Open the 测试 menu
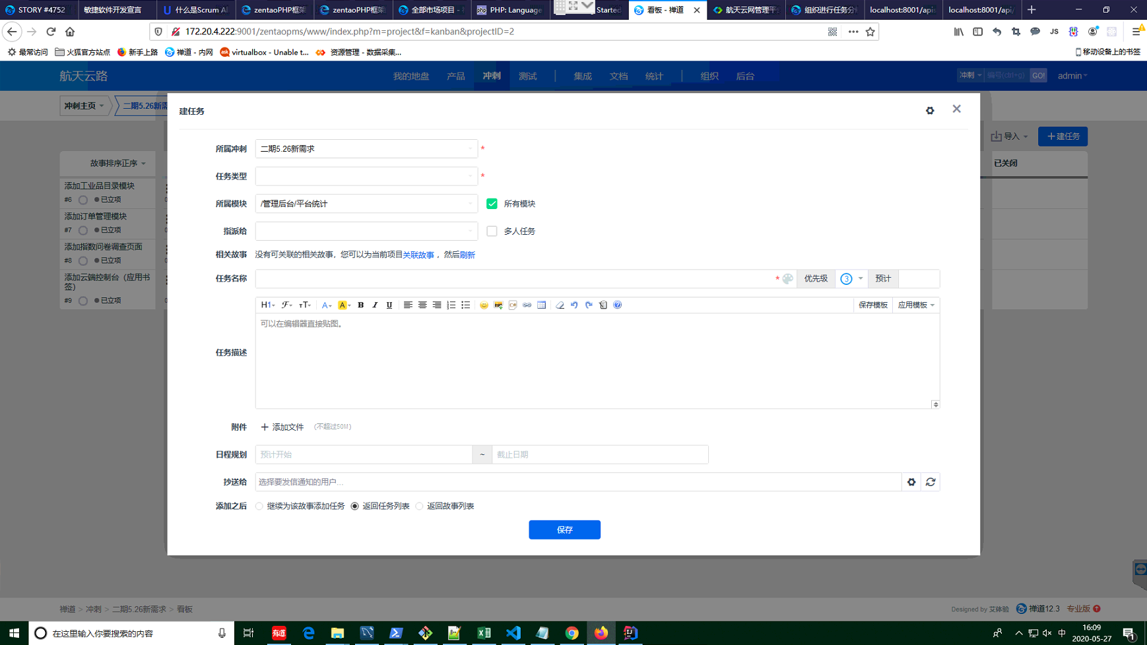1147x645 pixels. [x=527, y=76]
